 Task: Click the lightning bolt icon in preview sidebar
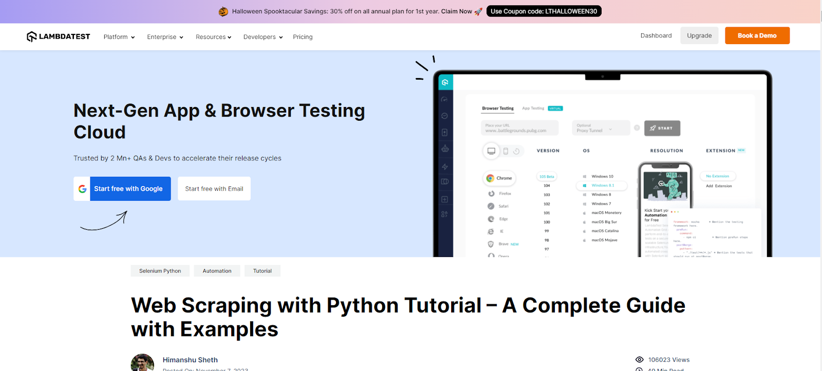(445, 166)
